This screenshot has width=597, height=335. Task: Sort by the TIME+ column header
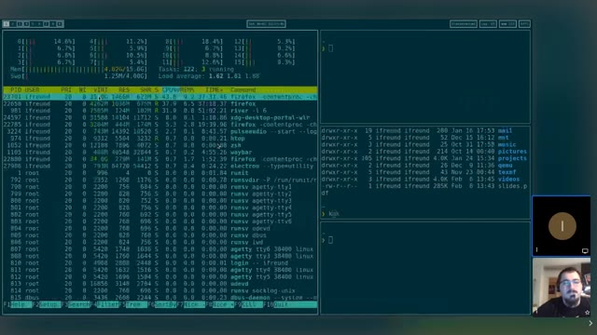click(x=214, y=90)
